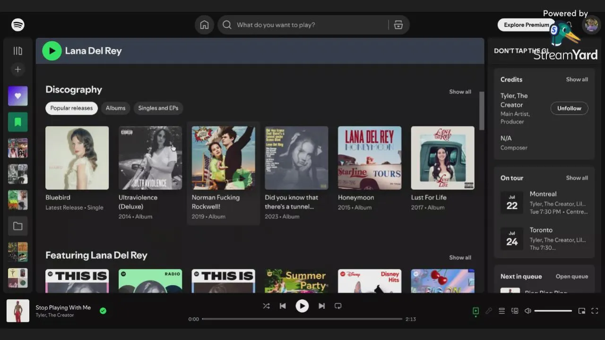Open the queue icon in player bar
This screenshot has width=605, height=340.
(502, 311)
